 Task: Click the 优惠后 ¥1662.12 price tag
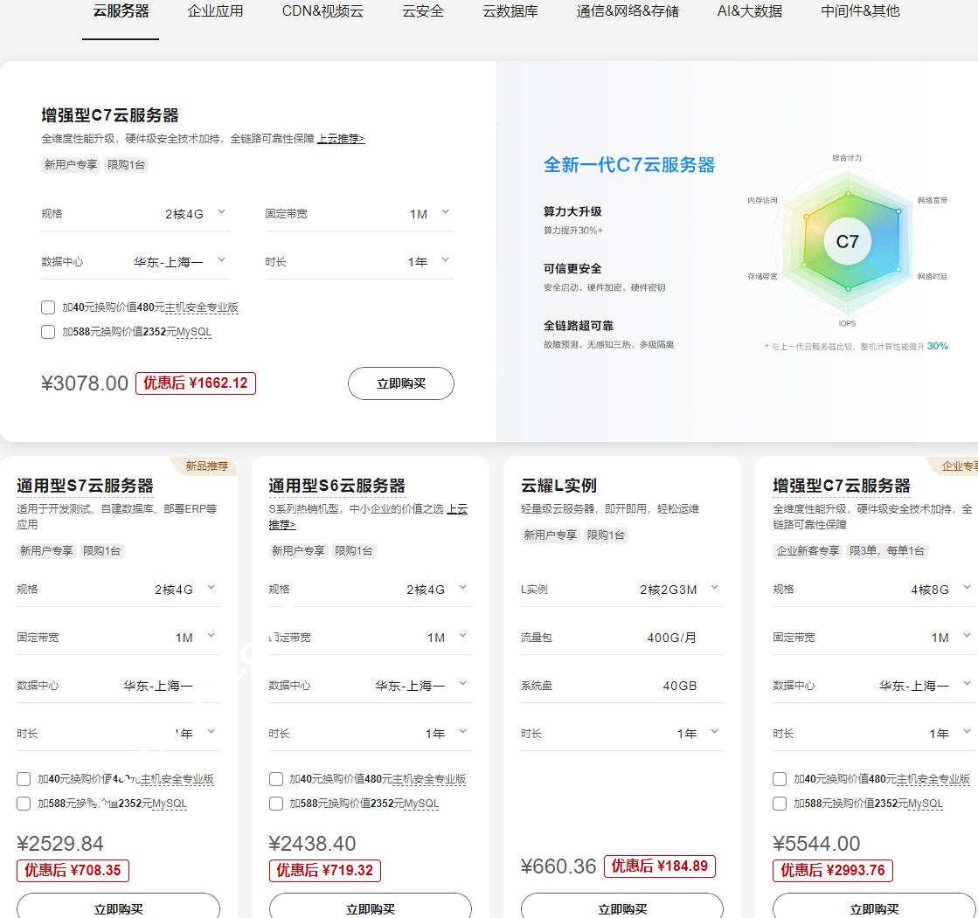pyautogui.click(x=195, y=383)
